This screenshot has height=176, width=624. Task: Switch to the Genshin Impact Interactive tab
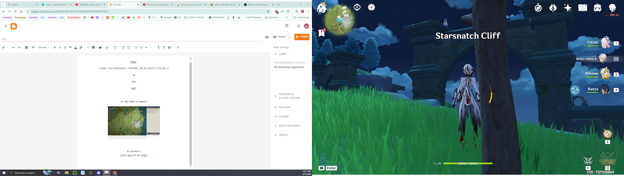point(192,5)
